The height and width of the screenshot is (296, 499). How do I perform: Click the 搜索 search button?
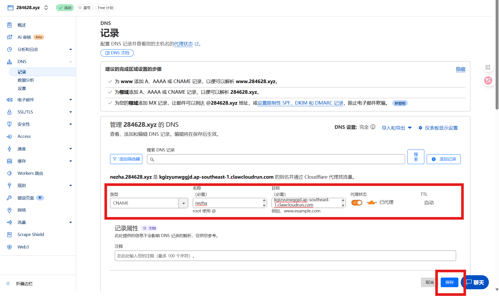coord(416,157)
